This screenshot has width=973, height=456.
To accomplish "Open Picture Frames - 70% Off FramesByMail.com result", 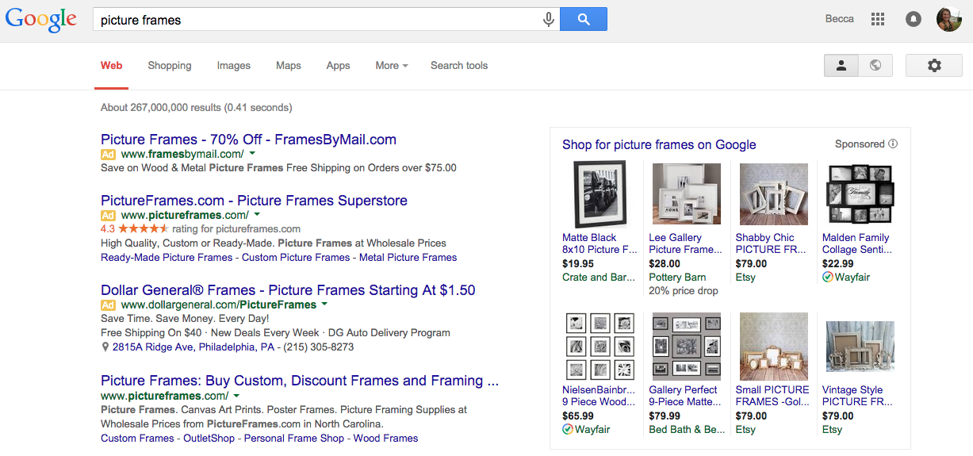I will click(248, 140).
